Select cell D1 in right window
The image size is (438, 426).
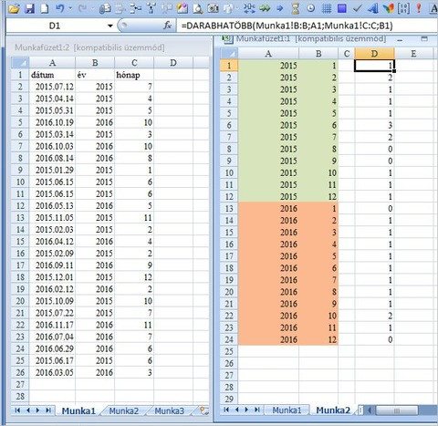coord(374,66)
